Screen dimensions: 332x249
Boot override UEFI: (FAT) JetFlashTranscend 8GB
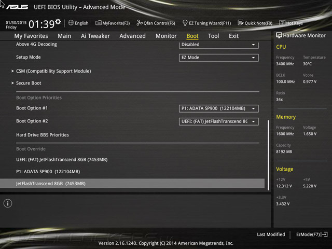click(62, 160)
